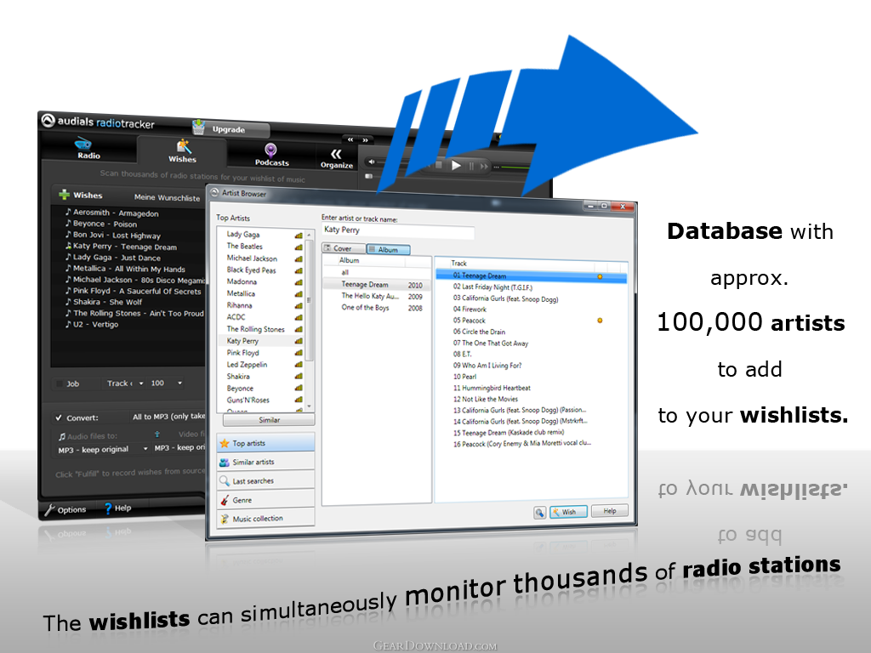871x653 pixels.
Task: Add a new wish with the green plus icon
Action: [x=65, y=195]
